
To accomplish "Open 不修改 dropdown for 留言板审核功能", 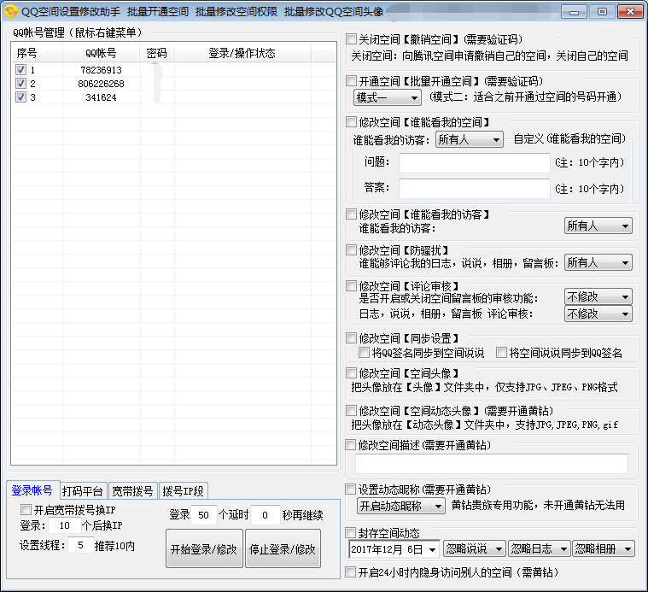I will (x=598, y=296).
